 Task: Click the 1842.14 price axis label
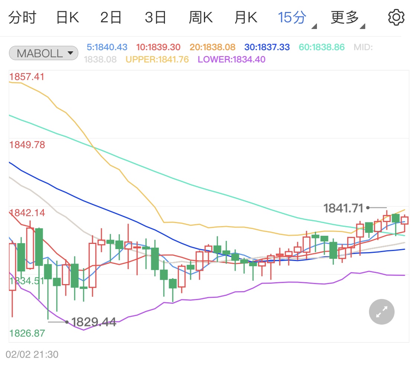click(27, 213)
